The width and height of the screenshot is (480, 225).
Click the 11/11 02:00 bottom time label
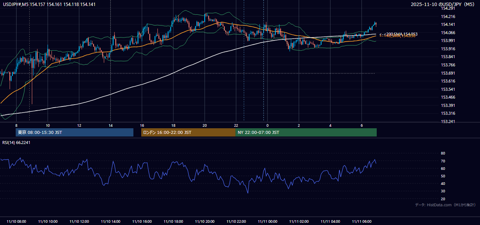(x=299, y=222)
